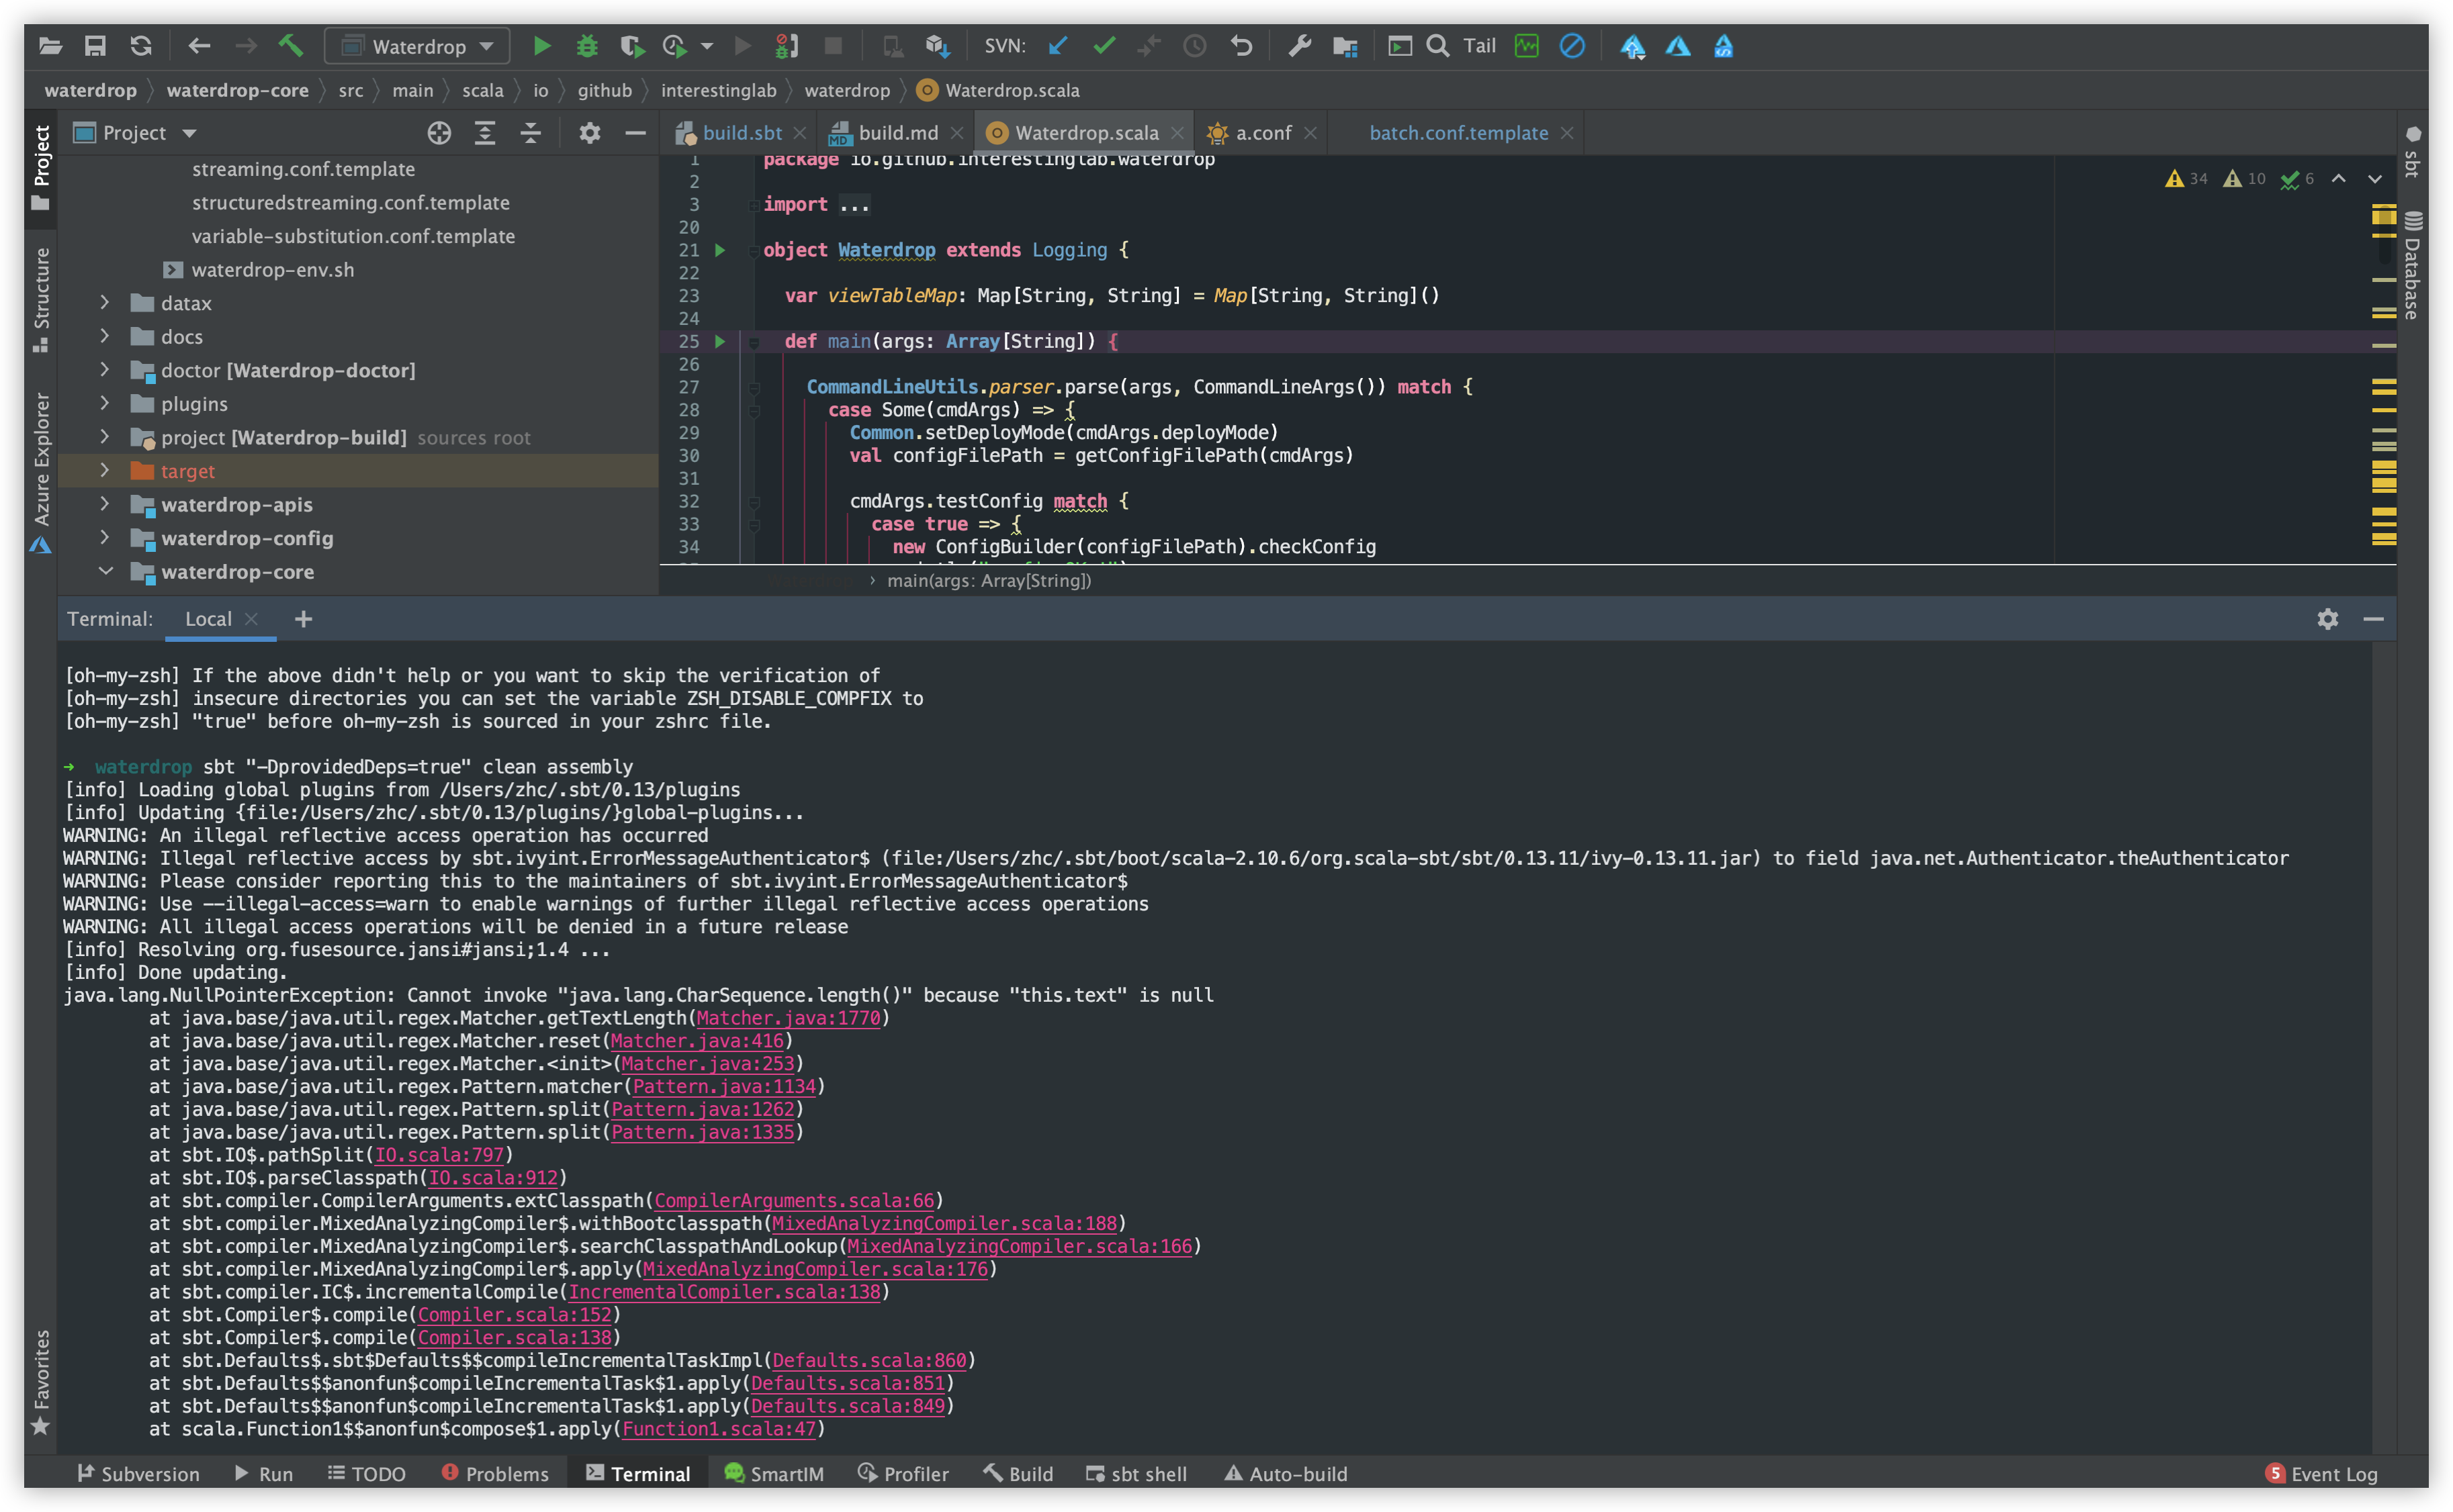
Task: Click the Synchronize reload icon
Action: tap(141, 46)
